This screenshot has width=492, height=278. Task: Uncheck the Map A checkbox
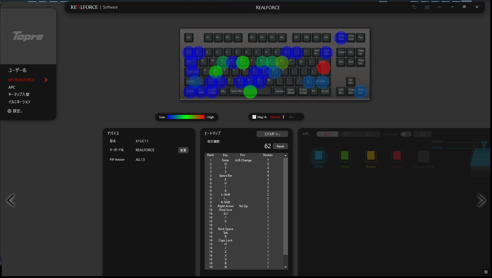254,117
